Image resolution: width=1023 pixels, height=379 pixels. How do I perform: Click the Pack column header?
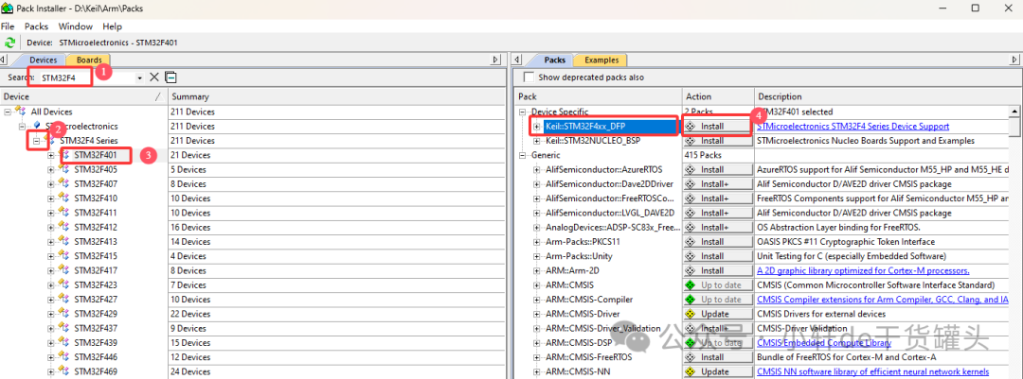[x=599, y=96]
